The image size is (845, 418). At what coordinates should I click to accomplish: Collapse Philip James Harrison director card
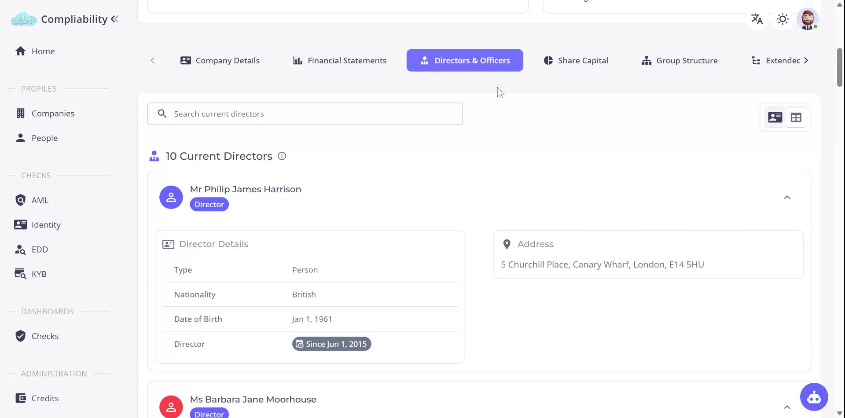pos(787,198)
